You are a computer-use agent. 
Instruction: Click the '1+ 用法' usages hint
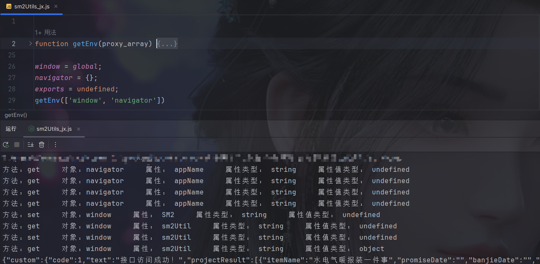click(x=45, y=32)
